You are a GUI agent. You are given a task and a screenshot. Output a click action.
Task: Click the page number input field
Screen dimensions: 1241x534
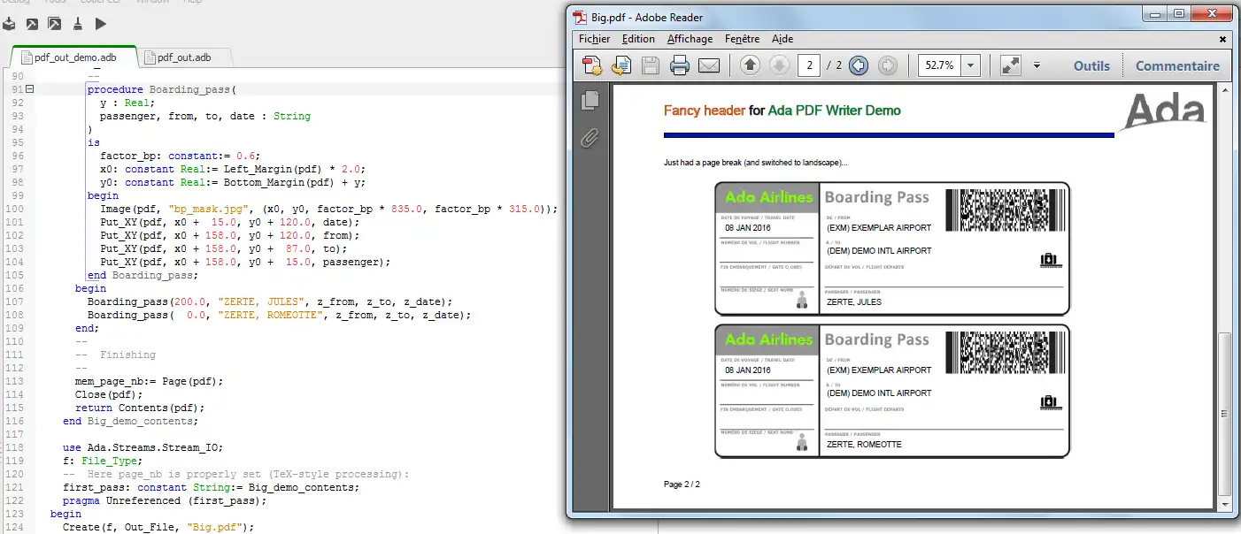[x=807, y=65]
